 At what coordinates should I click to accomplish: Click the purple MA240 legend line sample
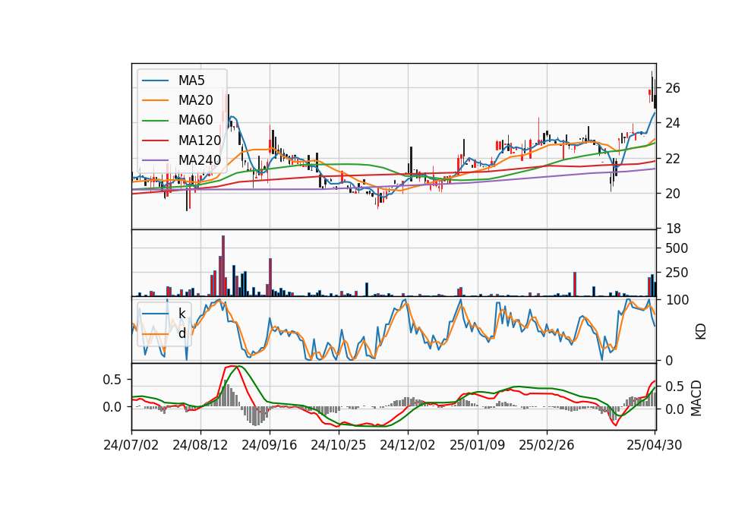click(155, 160)
